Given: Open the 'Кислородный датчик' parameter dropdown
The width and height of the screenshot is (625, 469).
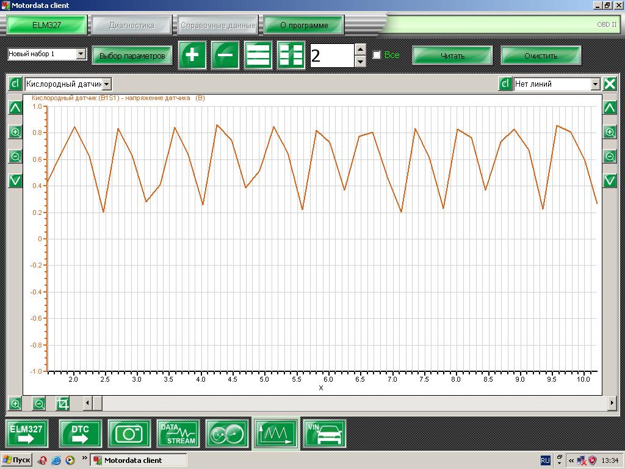Looking at the screenshot, I should coord(106,84).
